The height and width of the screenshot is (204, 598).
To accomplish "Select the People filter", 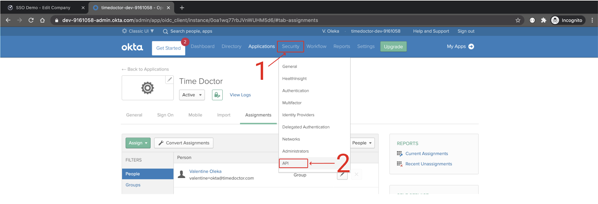I will [148, 174].
